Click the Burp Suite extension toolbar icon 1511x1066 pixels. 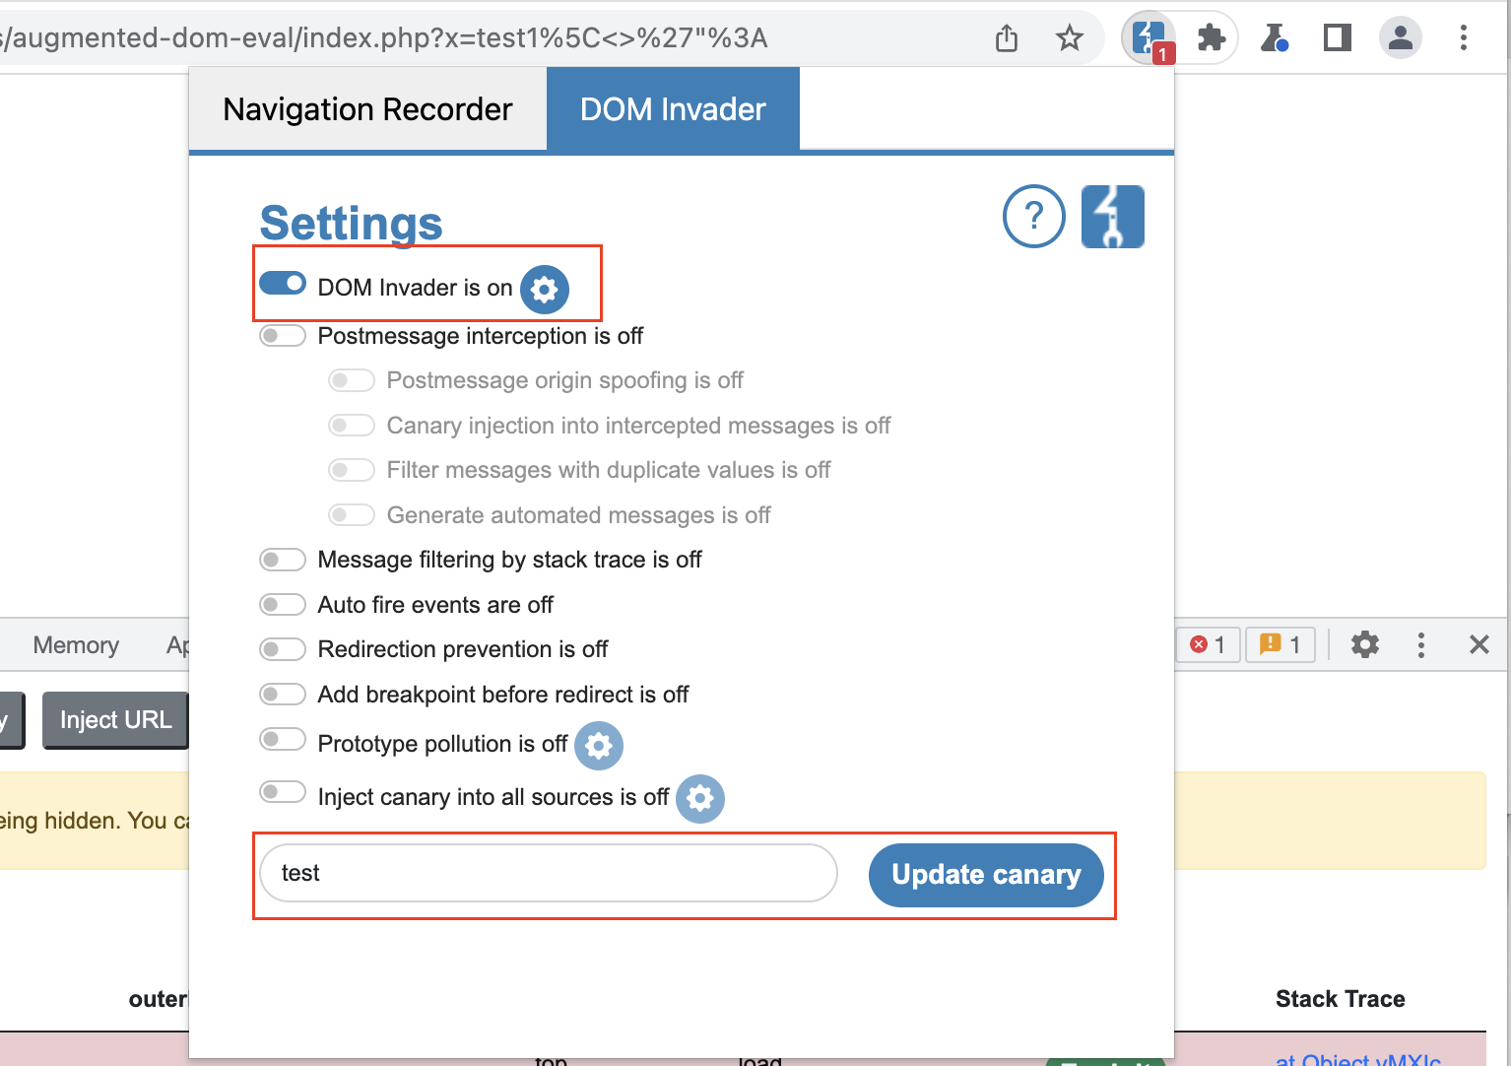coord(1149,38)
